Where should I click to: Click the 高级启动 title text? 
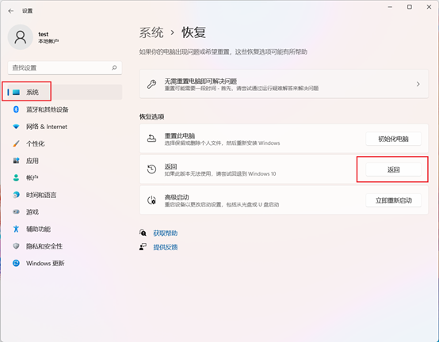point(177,197)
